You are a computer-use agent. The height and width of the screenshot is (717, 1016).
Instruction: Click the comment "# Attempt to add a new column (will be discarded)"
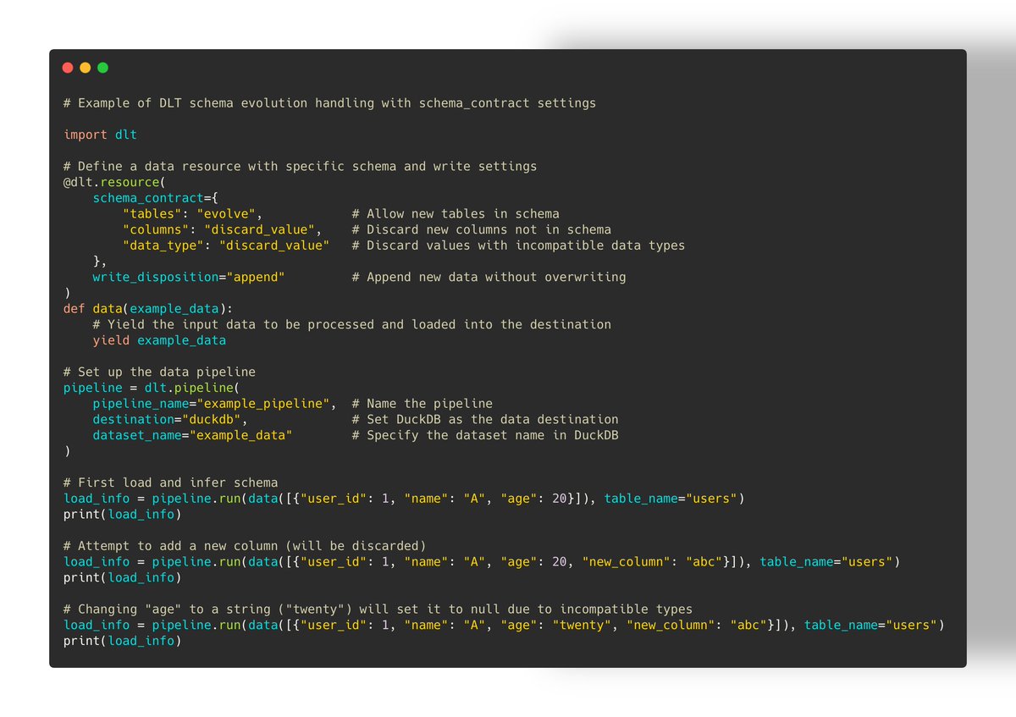(x=245, y=546)
